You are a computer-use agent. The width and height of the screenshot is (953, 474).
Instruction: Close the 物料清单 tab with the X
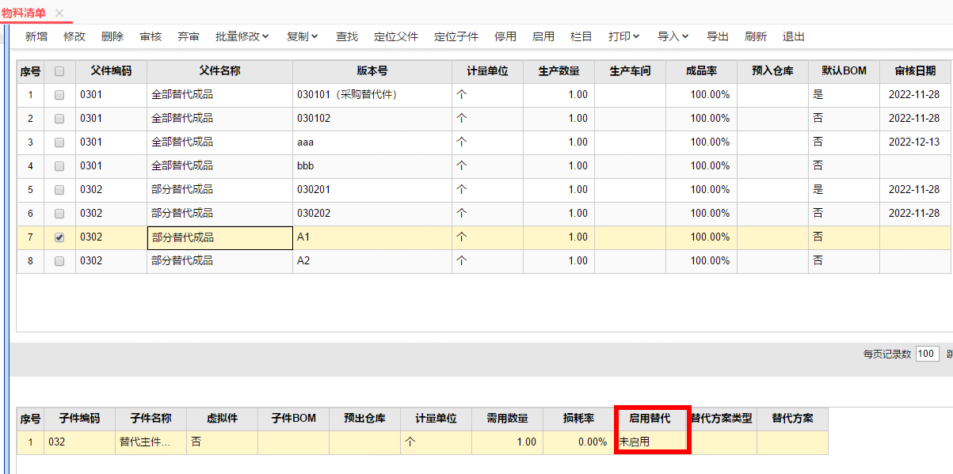pos(59,13)
